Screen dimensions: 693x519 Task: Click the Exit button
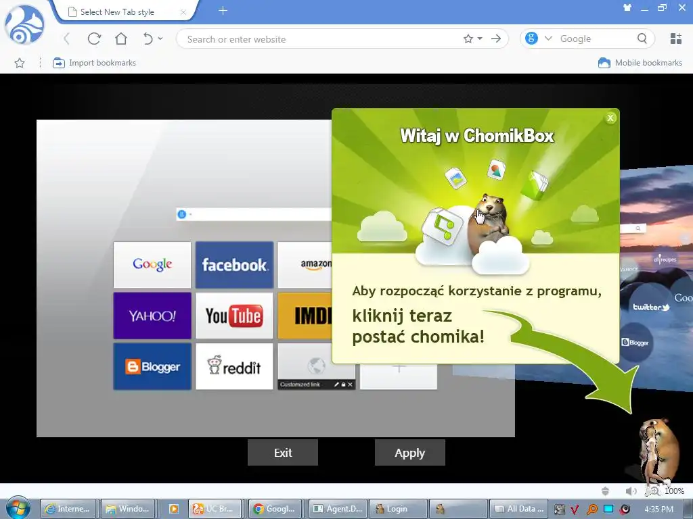283,452
